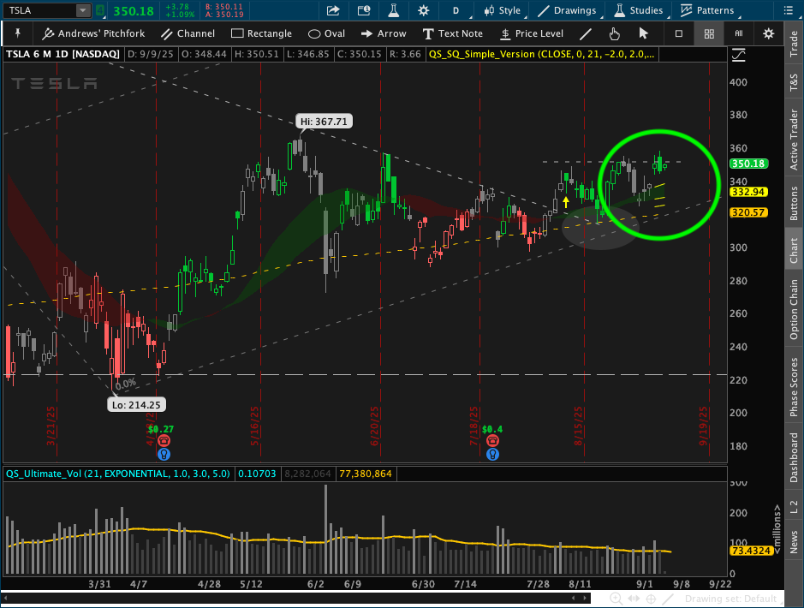Click the crosshair icon at bottom
This screenshot has height=608, width=804.
[x=651, y=599]
